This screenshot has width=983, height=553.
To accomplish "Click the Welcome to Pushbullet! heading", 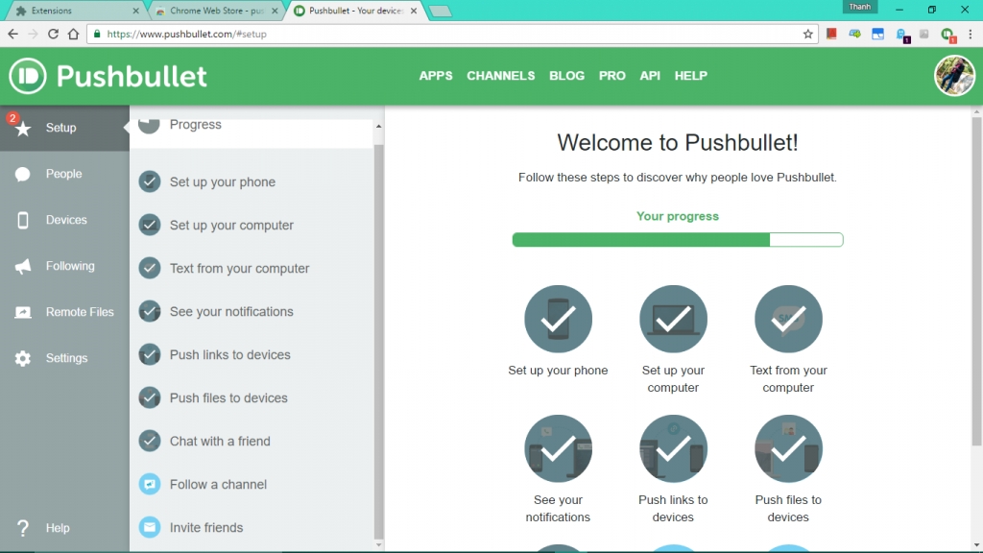I will click(x=678, y=142).
